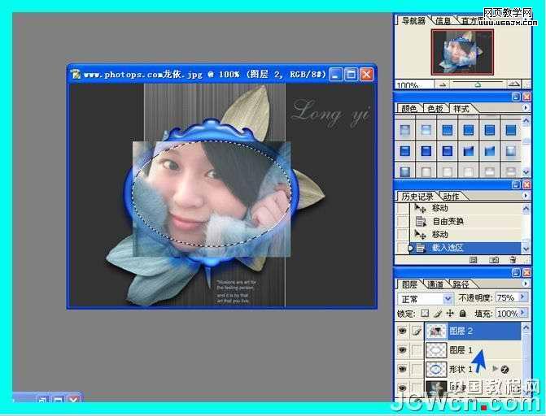Toggle lock position cross-arrow icon
The image size is (546, 416).
tap(450, 314)
